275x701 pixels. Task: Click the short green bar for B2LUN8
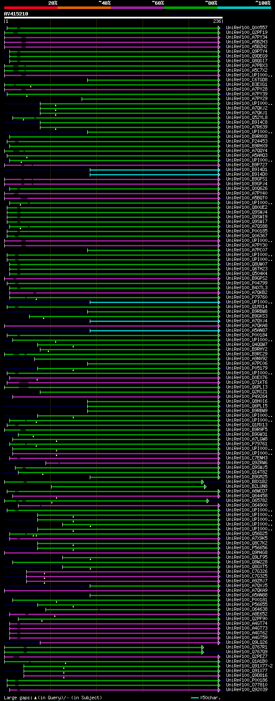[128, 487]
